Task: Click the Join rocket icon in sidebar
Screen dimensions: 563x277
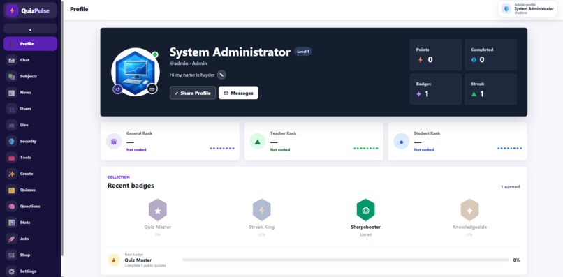Action: [x=12, y=239]
